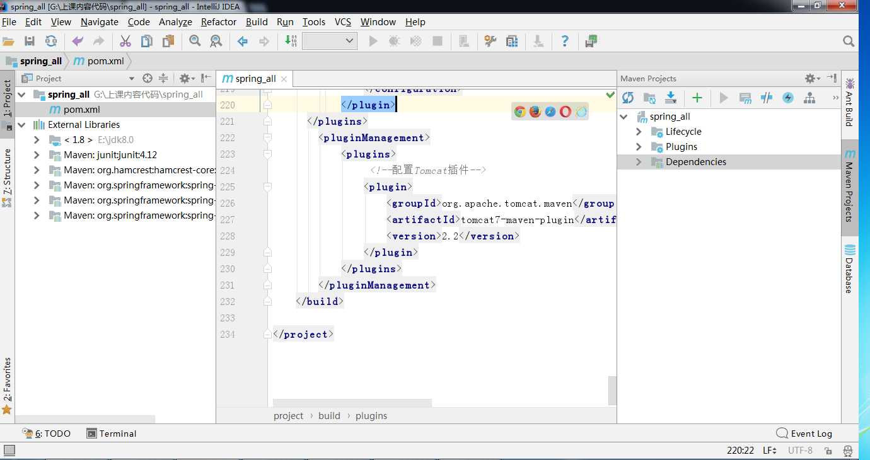Change line separator via LF selector
The height and width of the screenshot is (460, 870).
tap(770, 451)
